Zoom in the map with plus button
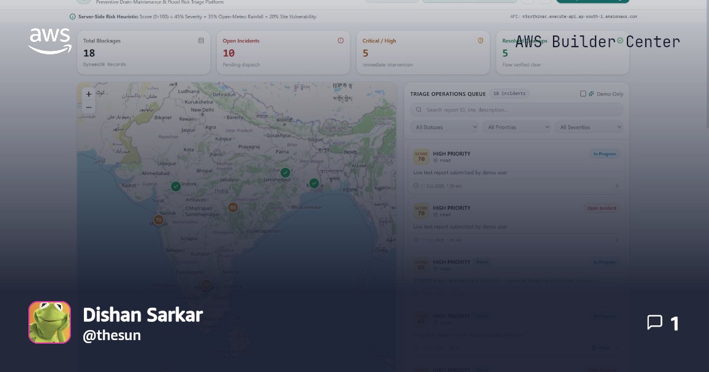Viewport: 709px width, 372px height. (x=89, y=94)
